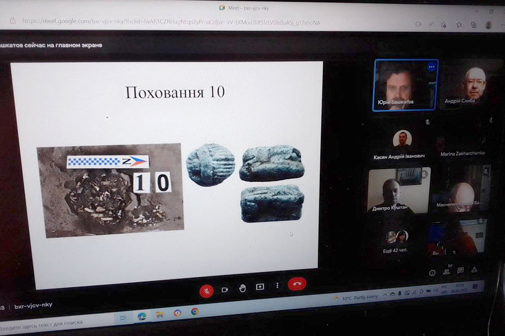The height and width of the screenshot is (336, 505).
Task: Click the OneDrive cloud tray icon
Action: coord(392,294)
